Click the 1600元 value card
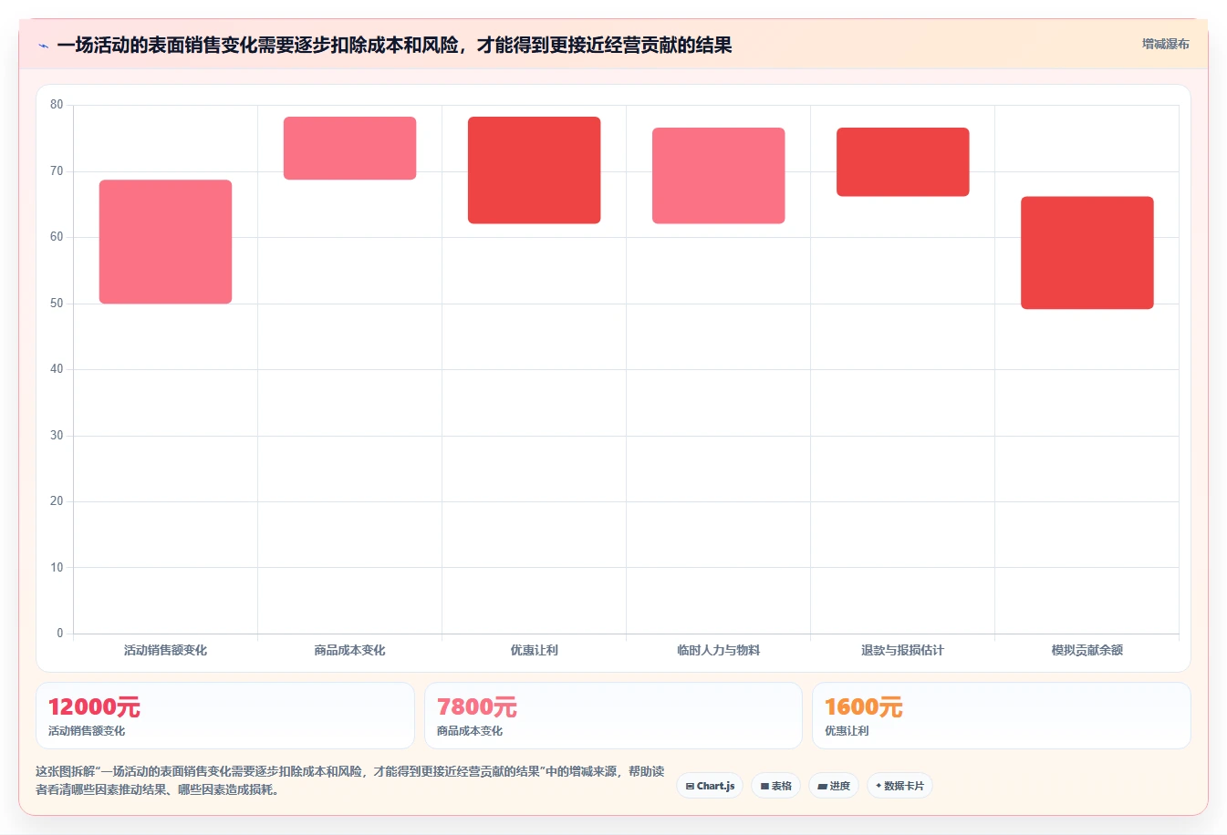Viewport: 1227px width, 835px height. click(x=1002, y=716)
